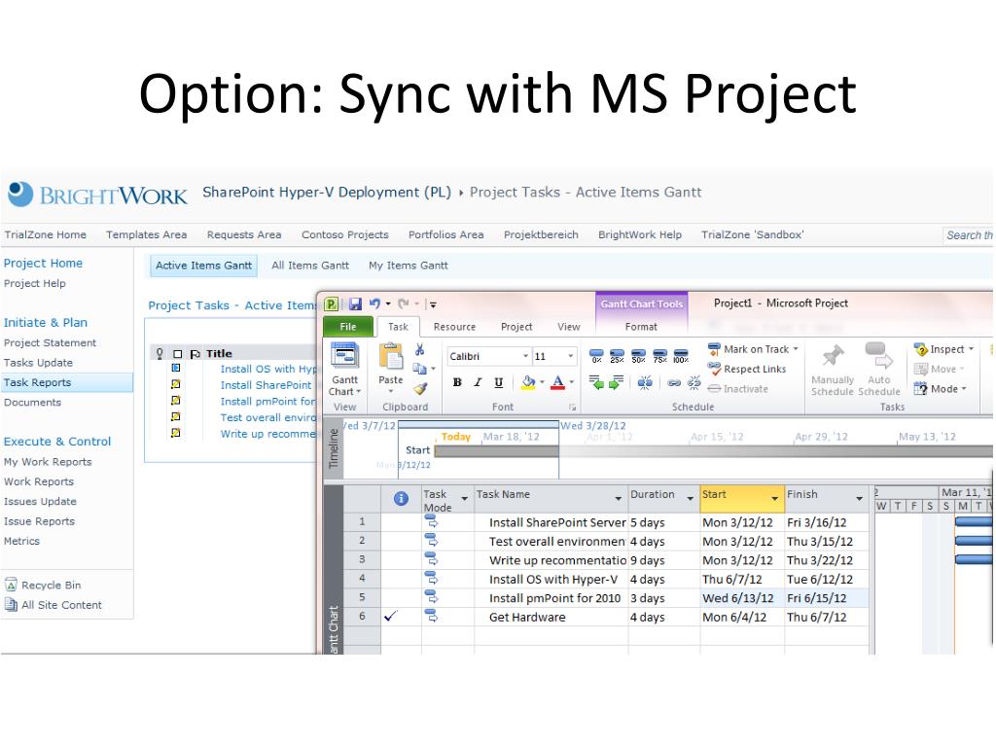The width and height of the screenshot is (996, 747).
Task: Switch to All Items Gantt view
Action: pyautogui.click(x=310, y=266)
